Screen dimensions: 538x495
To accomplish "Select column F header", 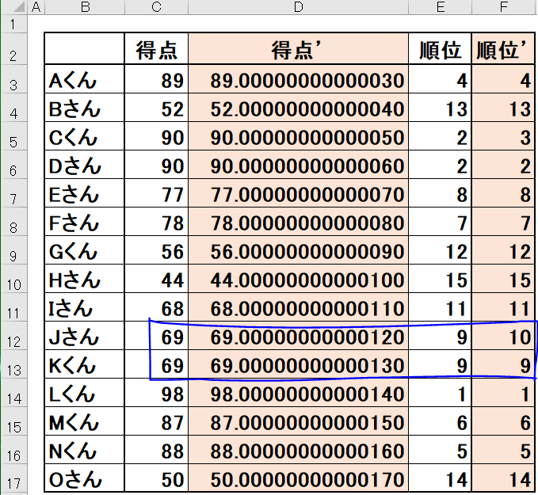I will click(x=504, y=7).
